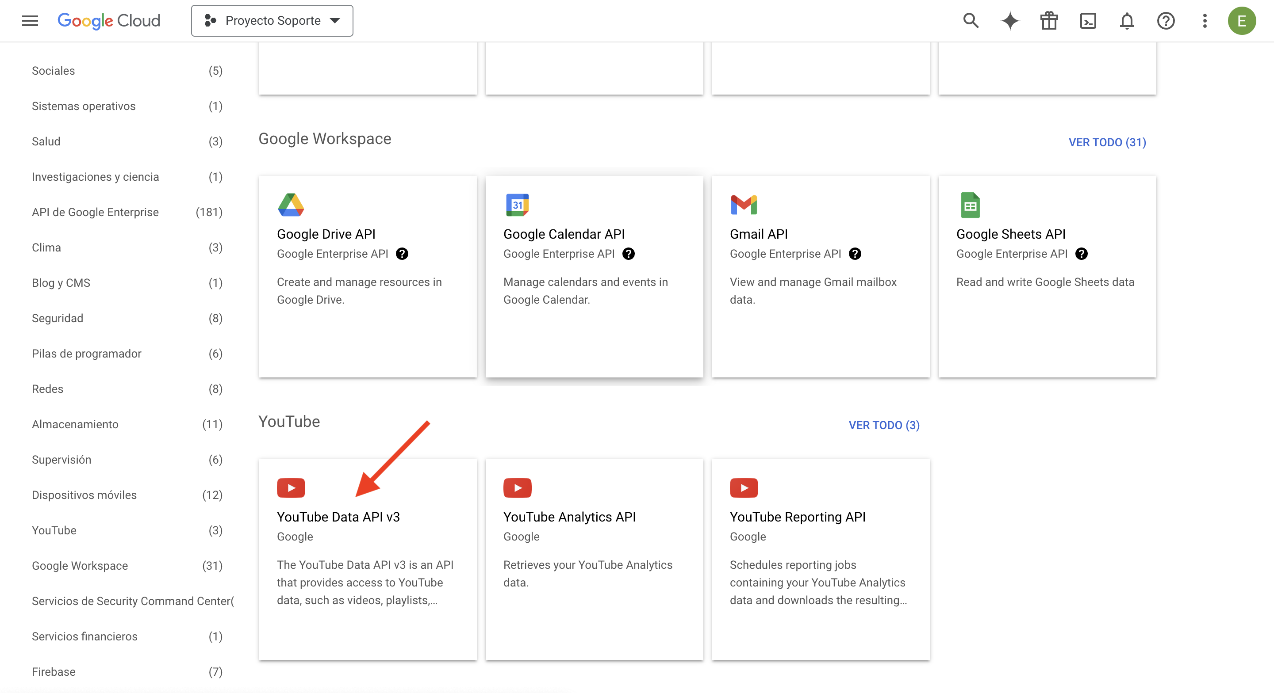Select Pilas de programador filter
The height and width of the screenshot is (693, 1274).
127,354
